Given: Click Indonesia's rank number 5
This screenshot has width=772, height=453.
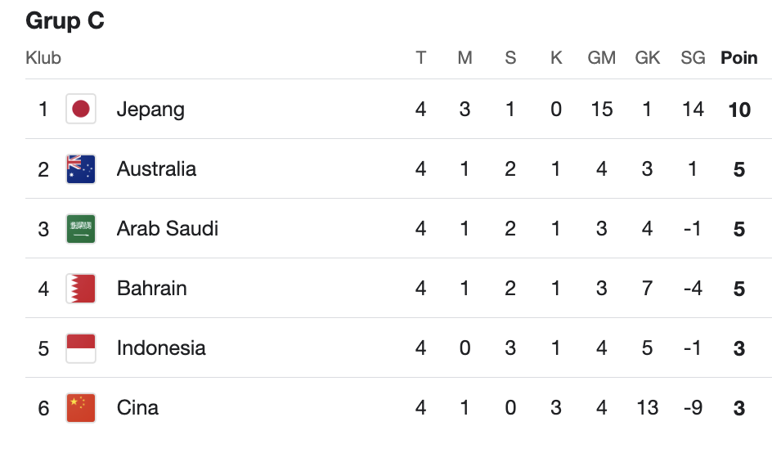Looking at the screenshot, I should (43, 348).
